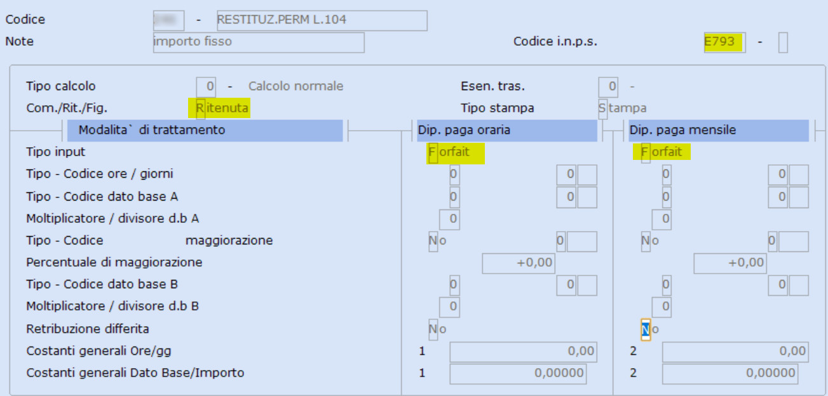The width and height of the screenshot is (828, 396).
Task: Select Retribuzione differita No field for paga oraria
Action: point(433,329)
